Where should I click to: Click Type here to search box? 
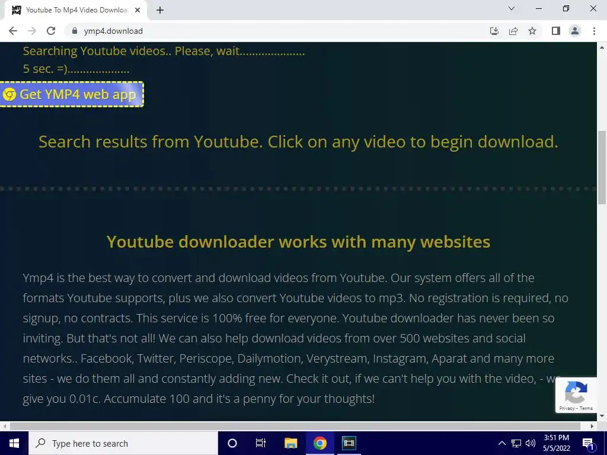[x=123, y=443]
